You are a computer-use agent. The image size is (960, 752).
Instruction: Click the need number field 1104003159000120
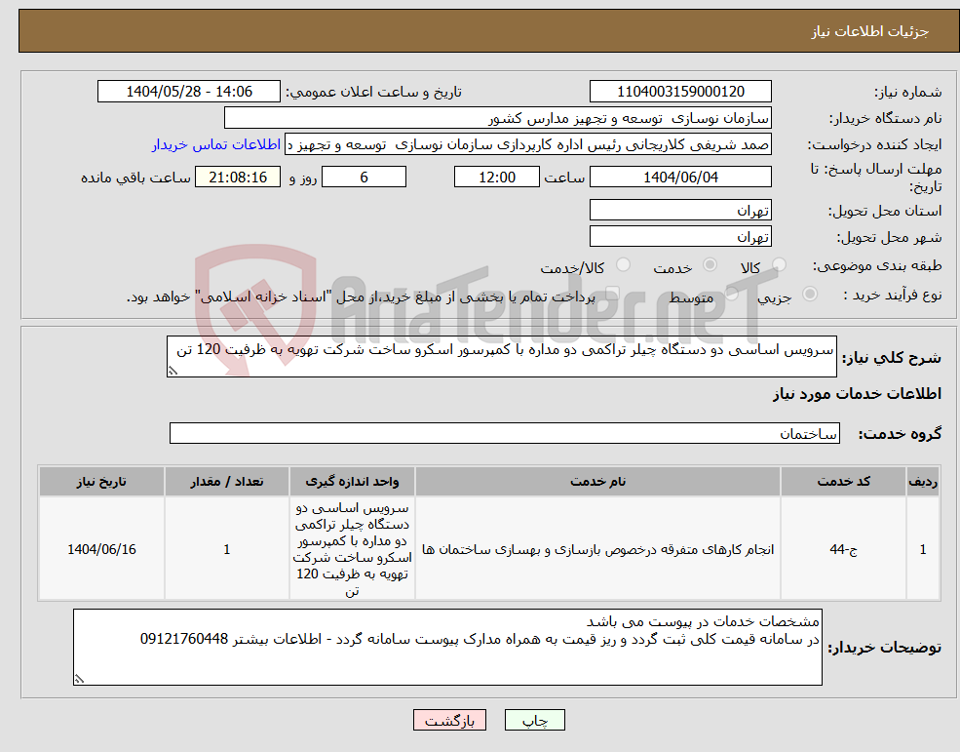click(680, 92)
